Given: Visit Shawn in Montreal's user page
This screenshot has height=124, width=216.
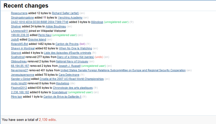Looking at the screenshot, I should pos(23,48).
